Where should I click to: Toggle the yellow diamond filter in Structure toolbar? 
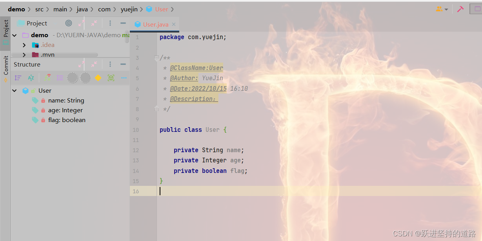(98, 78)
